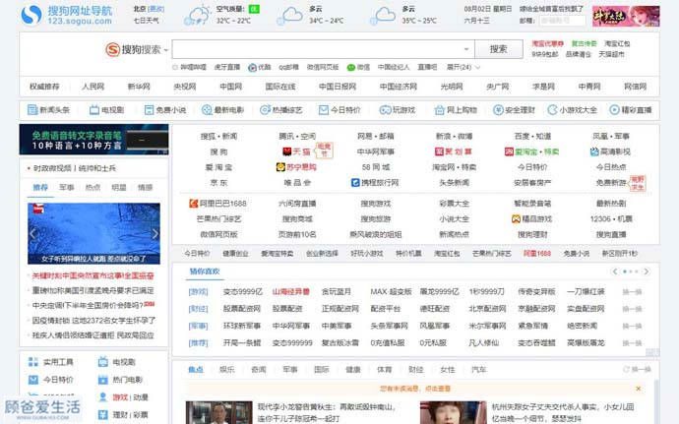Open the 网上购物 shopping bag icon

tap(440, 110)
